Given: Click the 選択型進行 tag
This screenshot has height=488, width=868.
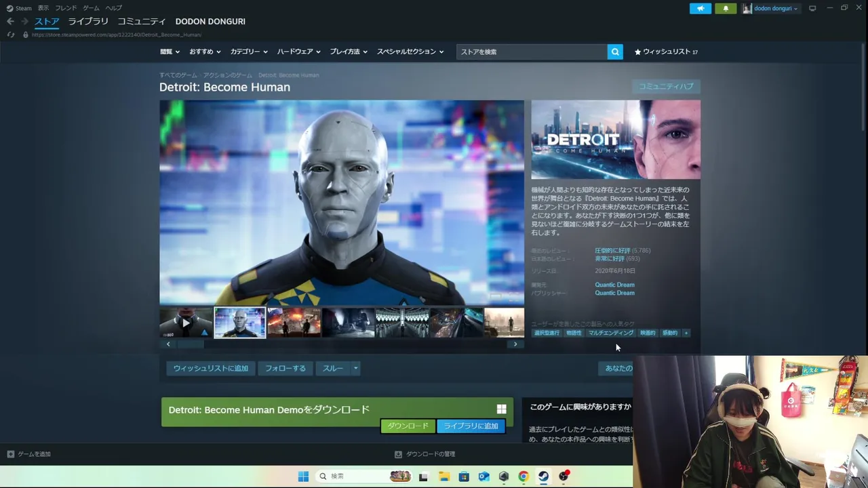Looking at the screenshot, I should (x=547, y=333).
